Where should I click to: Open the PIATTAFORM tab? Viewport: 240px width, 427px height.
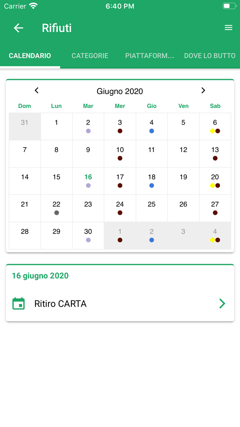point(150,56)
